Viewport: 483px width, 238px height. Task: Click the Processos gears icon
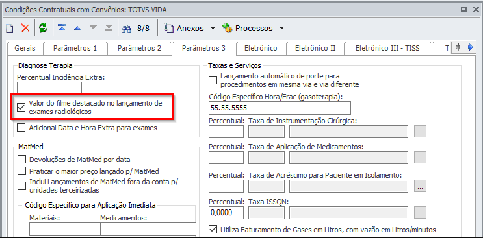[x=228, y=28]
